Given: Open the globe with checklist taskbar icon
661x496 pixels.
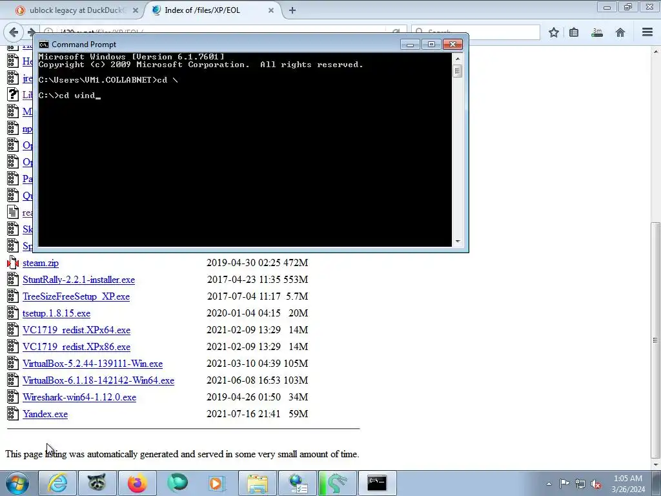Looking at the screenshot, I should (x=298, y=483).
